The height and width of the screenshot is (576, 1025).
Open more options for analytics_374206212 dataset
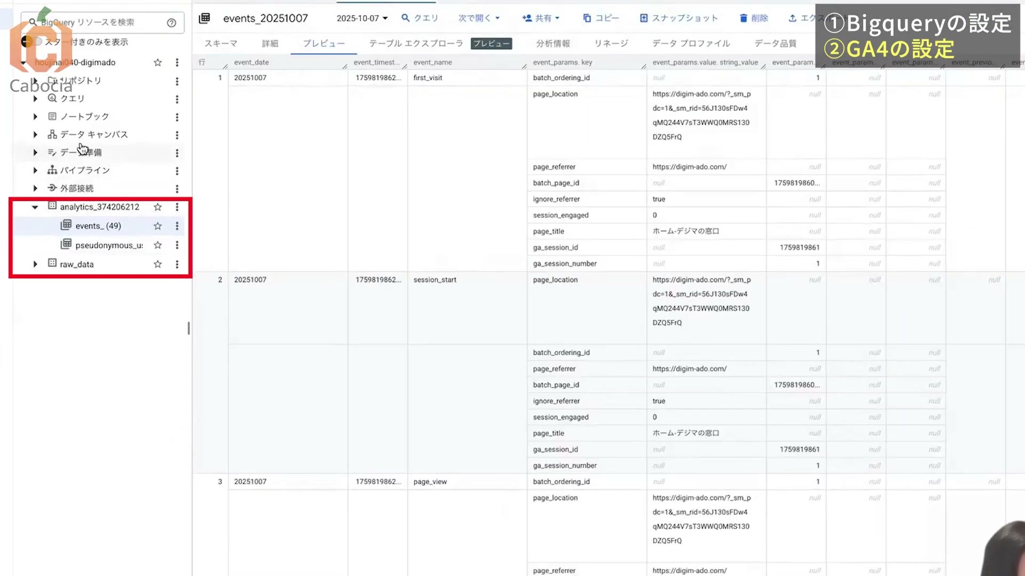(177, 207)
